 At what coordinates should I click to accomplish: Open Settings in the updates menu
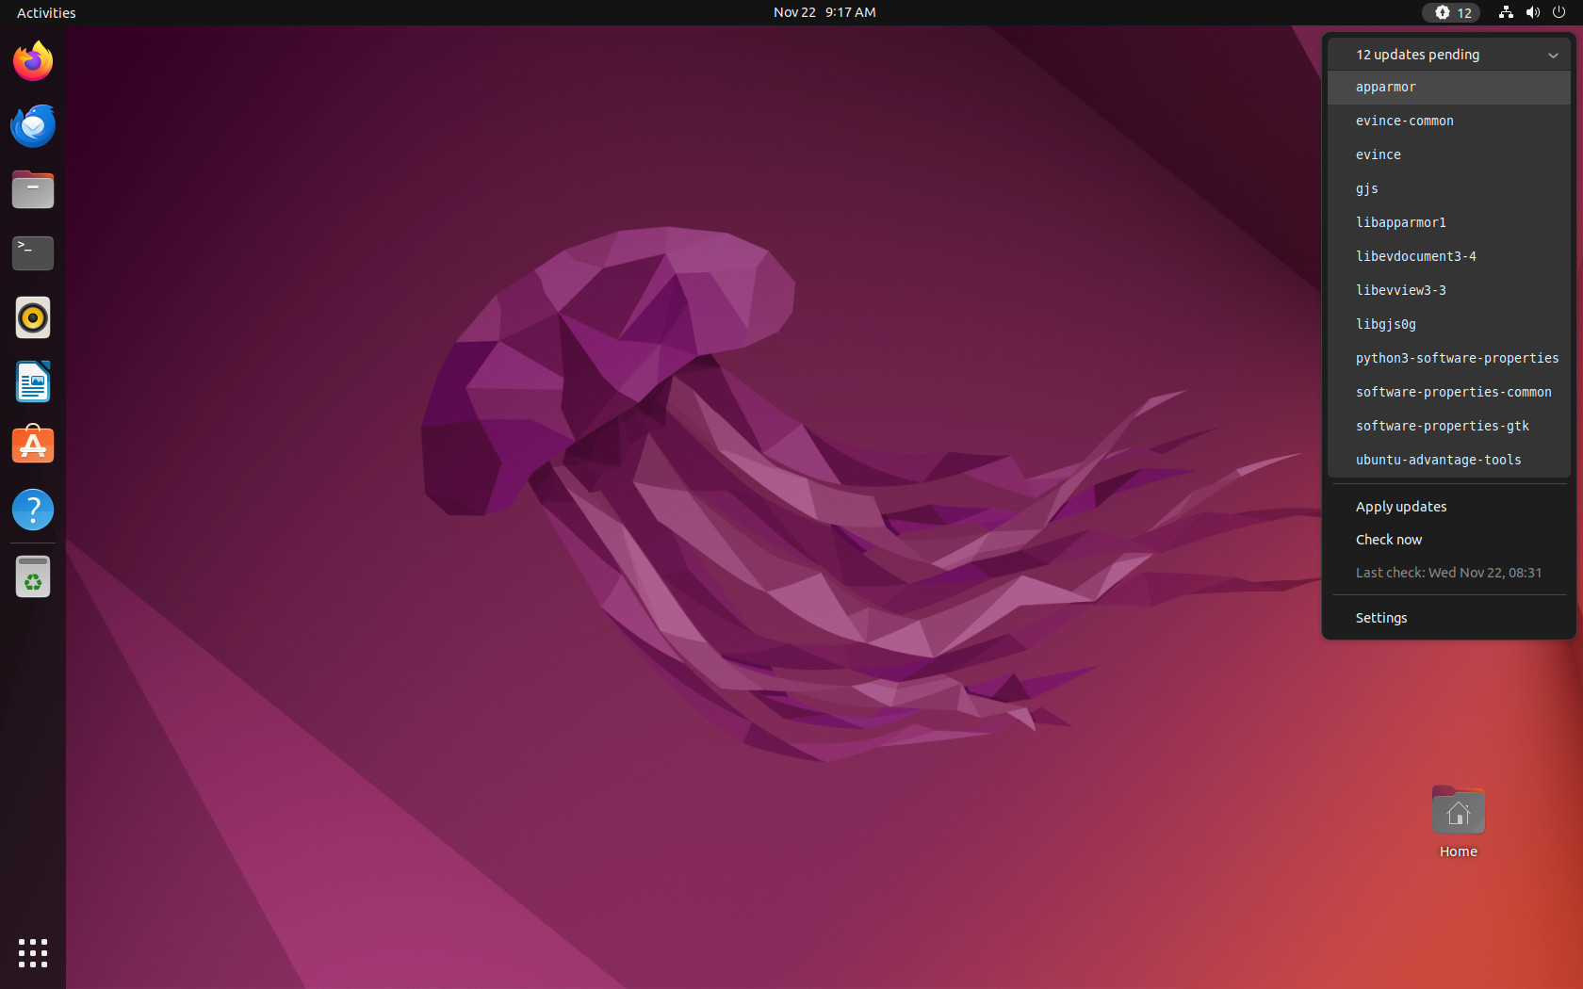1449,618
